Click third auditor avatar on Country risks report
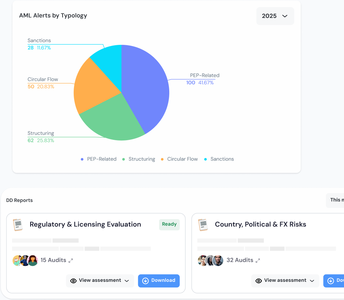The image size is (344, 300). [x=218, y=260]
